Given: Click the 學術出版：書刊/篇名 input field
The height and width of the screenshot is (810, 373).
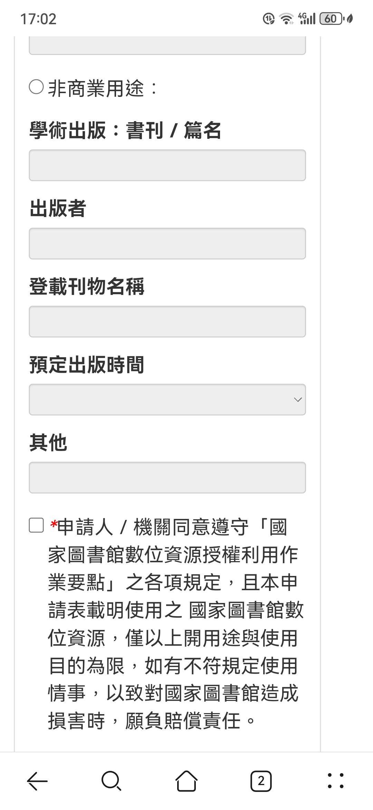Looking at the screenshot, I should pos(168,165).
